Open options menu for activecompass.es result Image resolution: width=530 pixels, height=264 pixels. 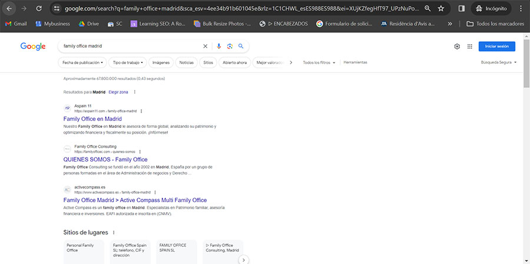coord(155,192)
